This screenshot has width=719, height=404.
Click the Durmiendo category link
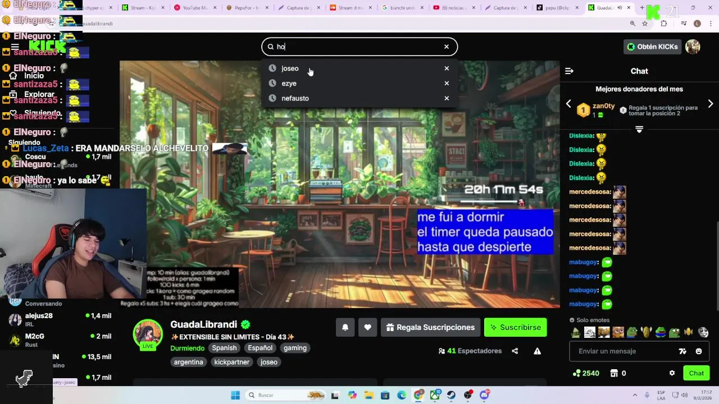point(188,348)
